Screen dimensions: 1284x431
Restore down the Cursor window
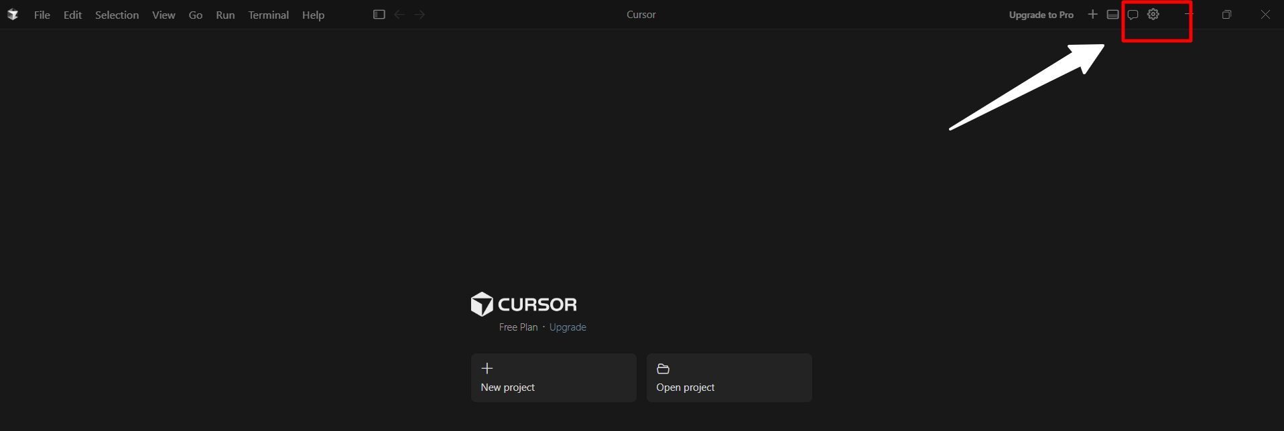(x=1227, y=15)
